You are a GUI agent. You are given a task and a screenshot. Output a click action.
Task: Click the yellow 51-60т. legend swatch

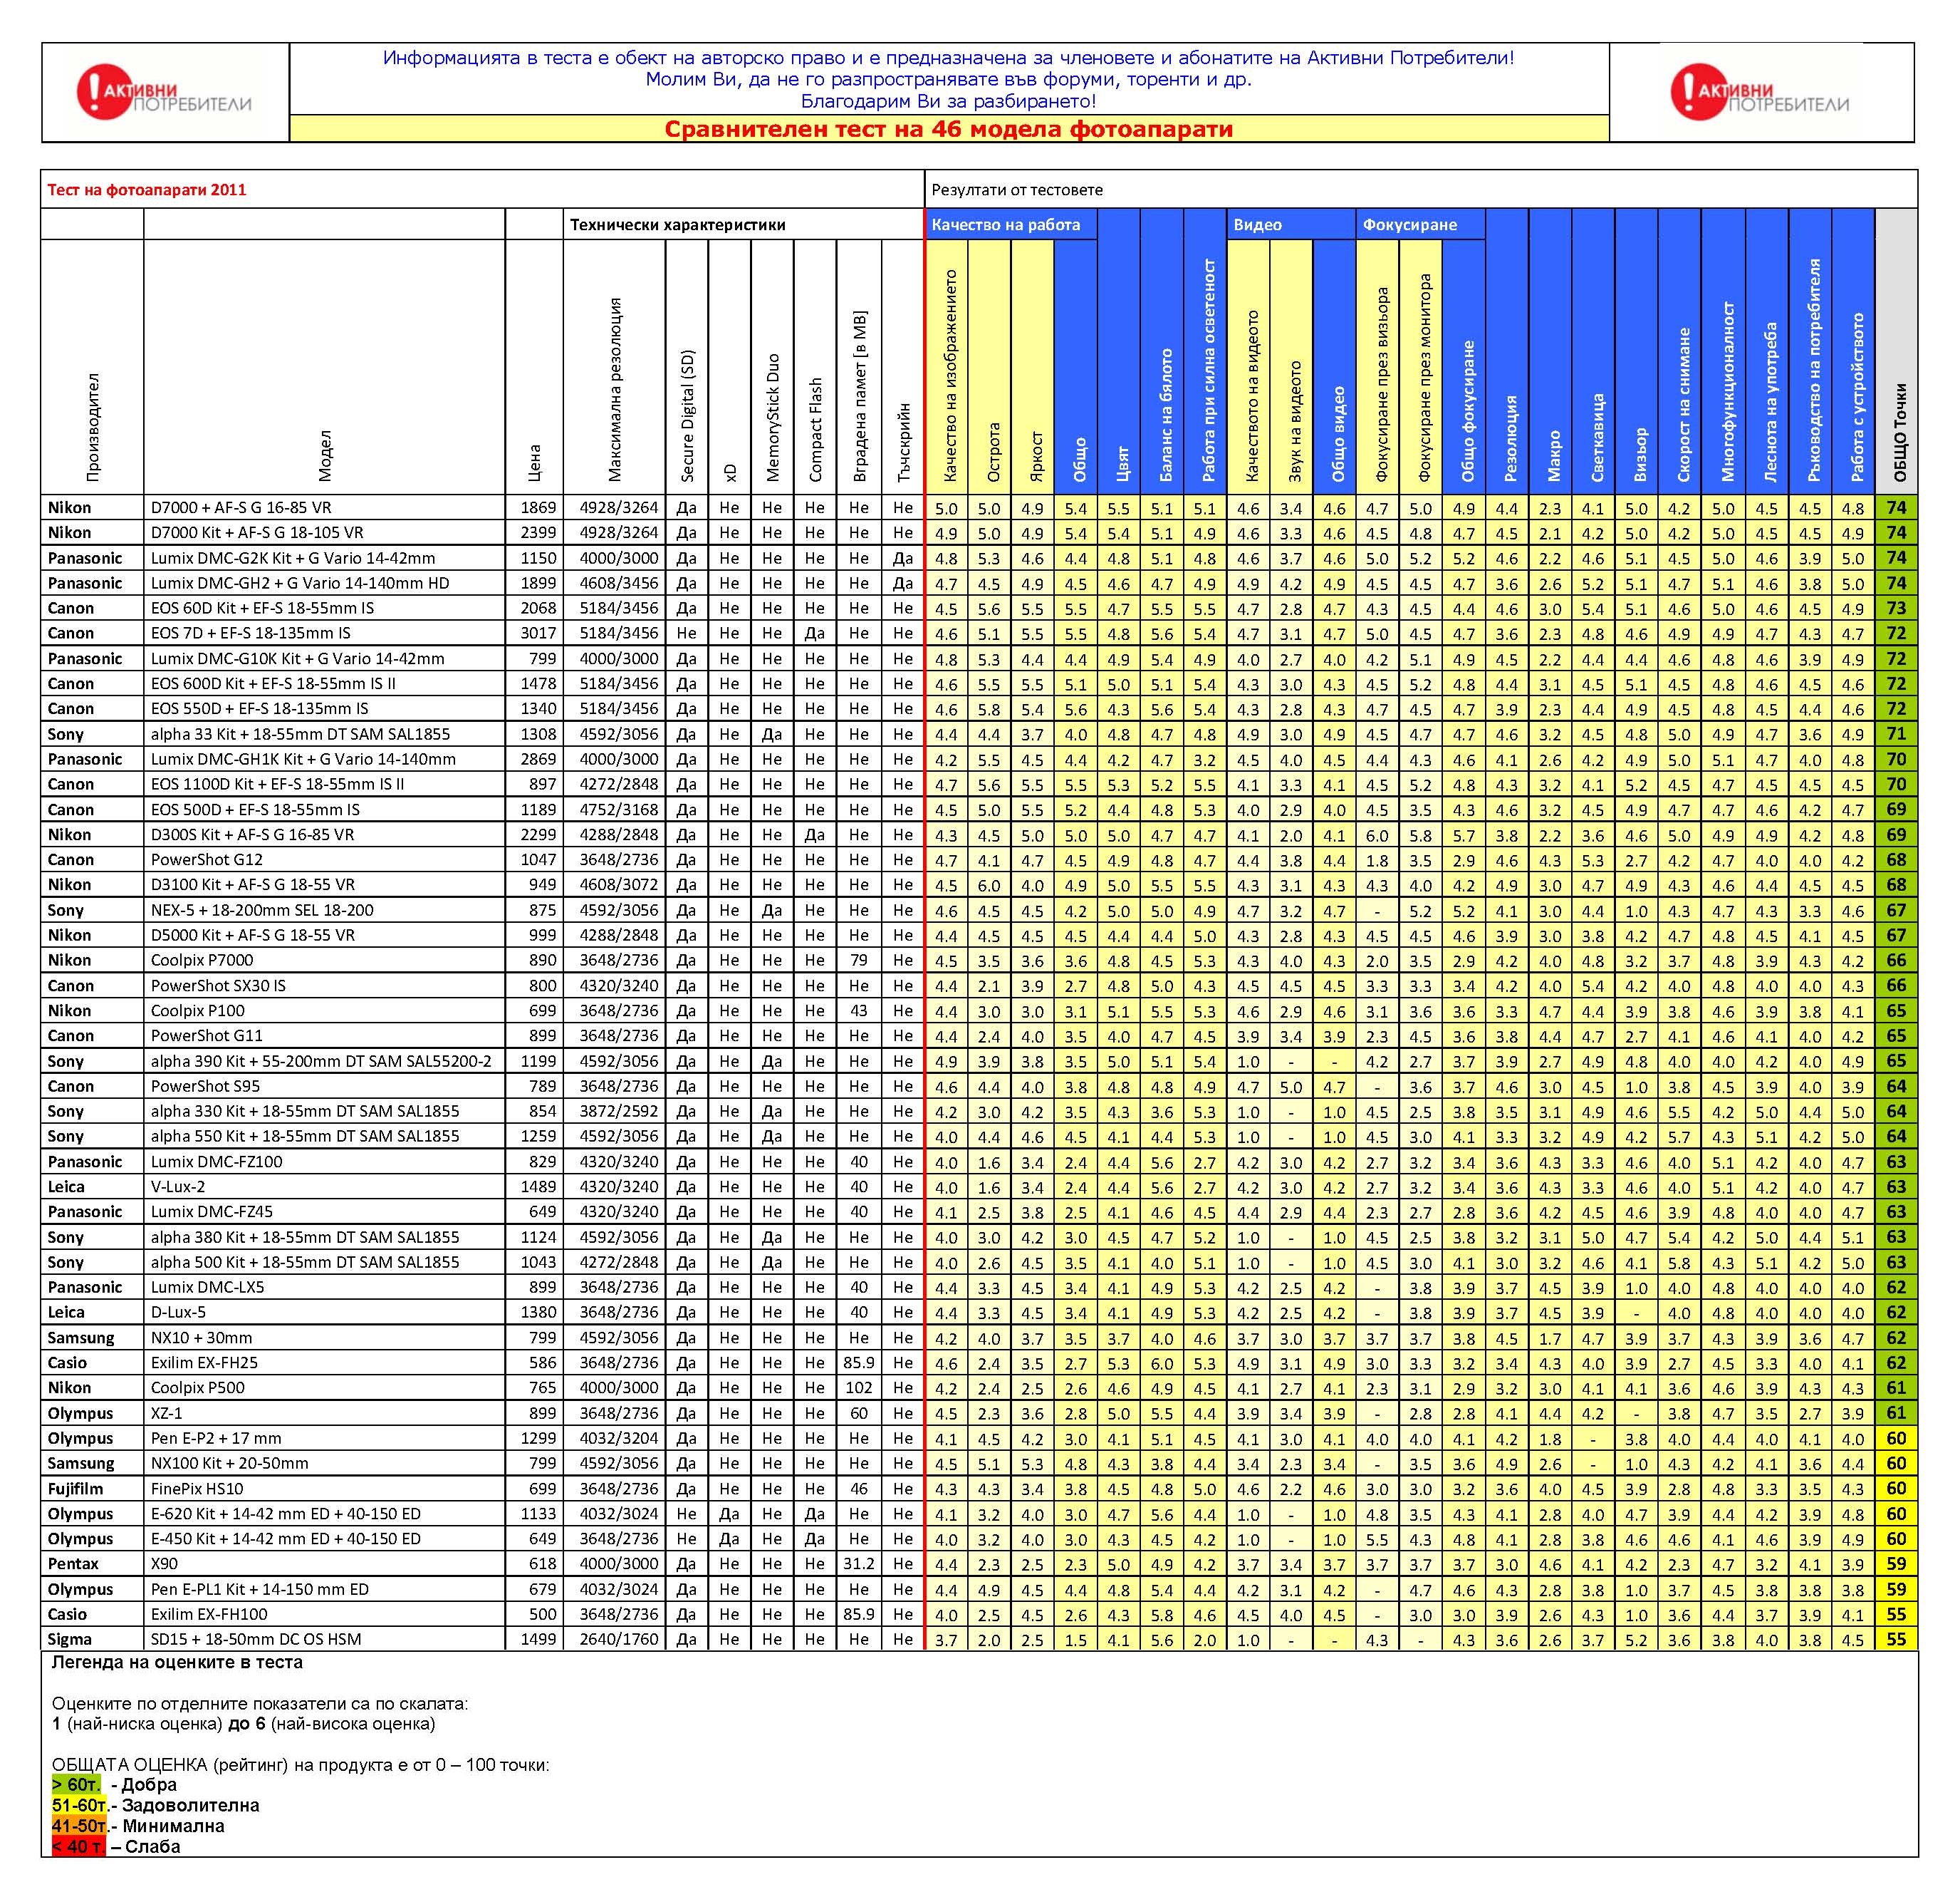point(79,1806)
